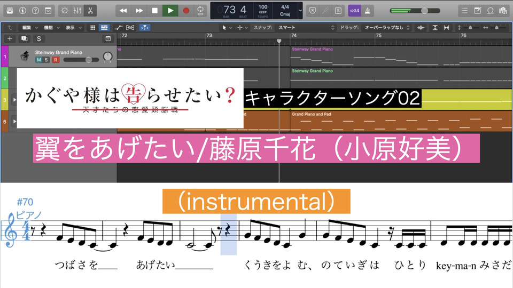The height and width of the screenshot is (288, 513).
Task: Open the LCD display mode dropdown arrow
Action: 300,11
